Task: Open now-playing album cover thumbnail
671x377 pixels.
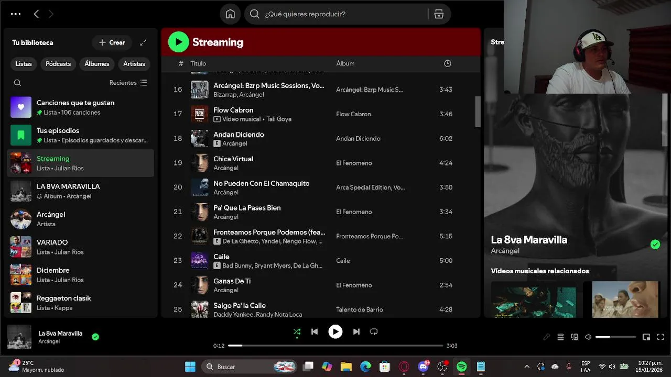Action: click(19, 337)
